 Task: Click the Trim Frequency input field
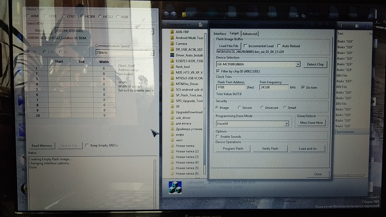click(x=273, y=87)
